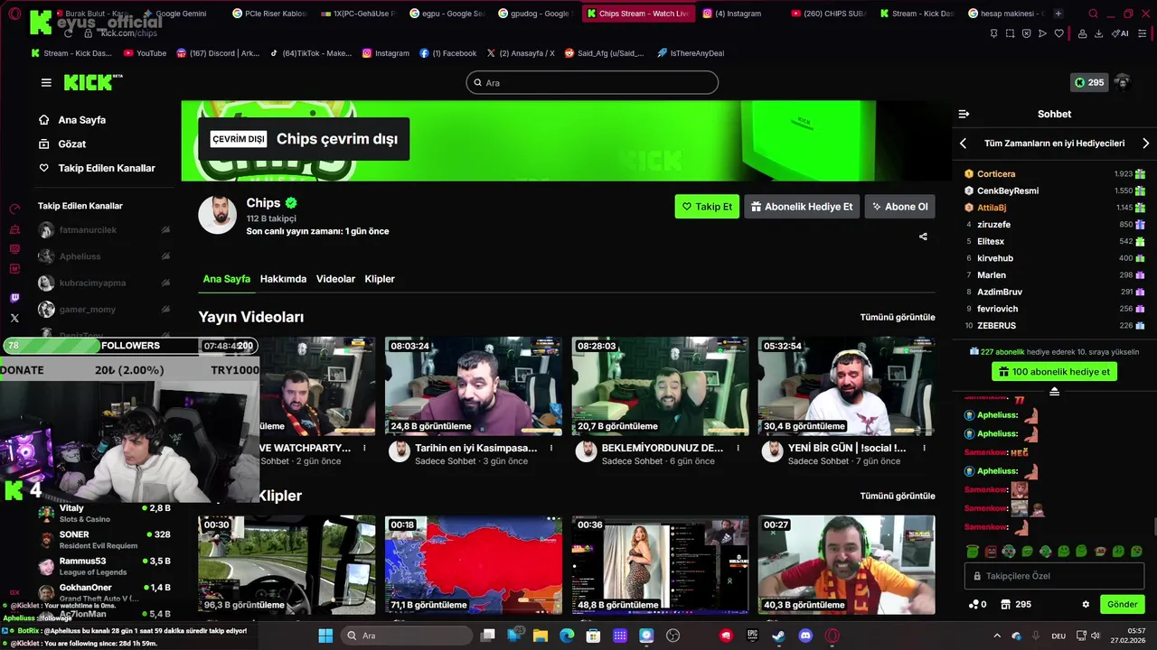This screenshot has height=650, width=1157.
Task: Click the 100 abonelik hediye et button
Action: 1054,372
